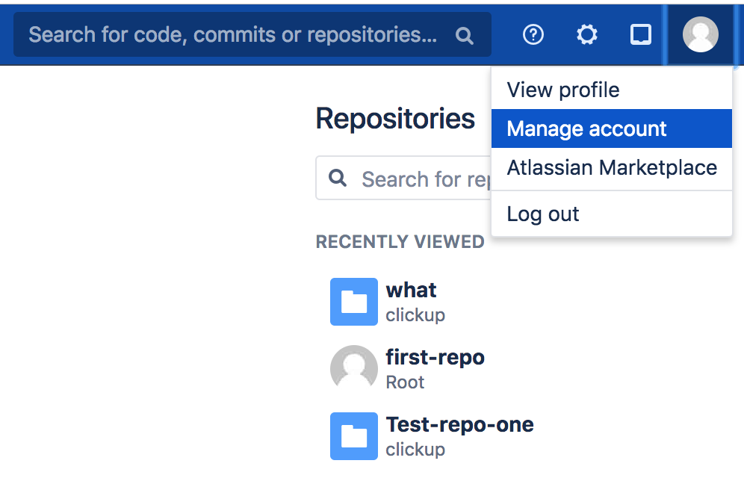Select Log out from user menu
Image resolution: width=744 pixels, height=490 pixels.
coord(543,214)
